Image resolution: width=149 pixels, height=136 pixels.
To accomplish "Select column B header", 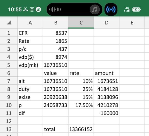I will pyautogui.click(x=56, y=23).
